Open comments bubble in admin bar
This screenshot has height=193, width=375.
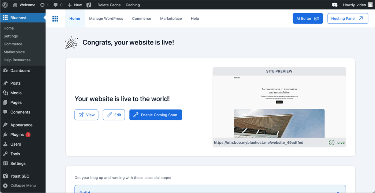58,5
